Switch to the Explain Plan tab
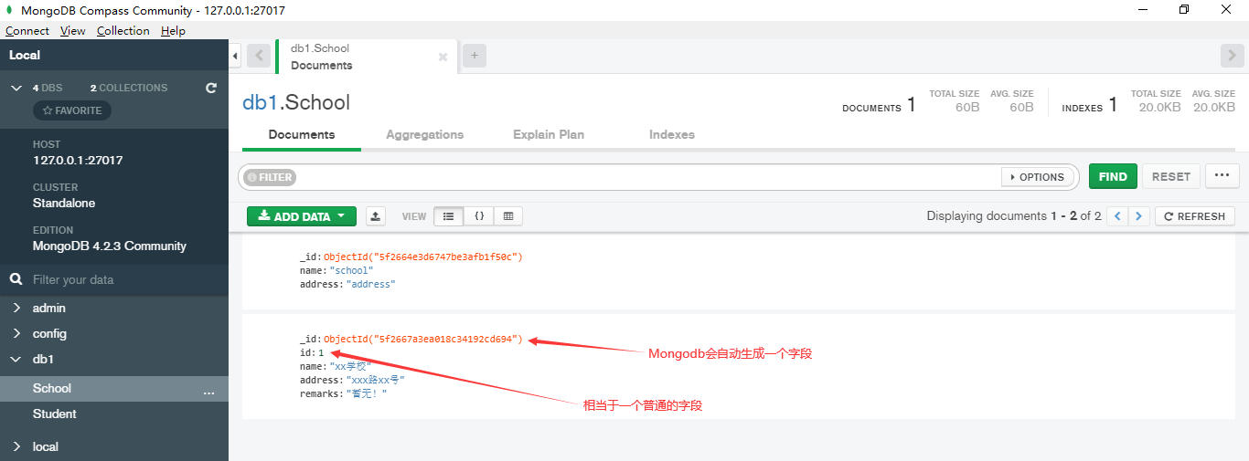The width and height of the screenshot is (1249, 461). 549,134
